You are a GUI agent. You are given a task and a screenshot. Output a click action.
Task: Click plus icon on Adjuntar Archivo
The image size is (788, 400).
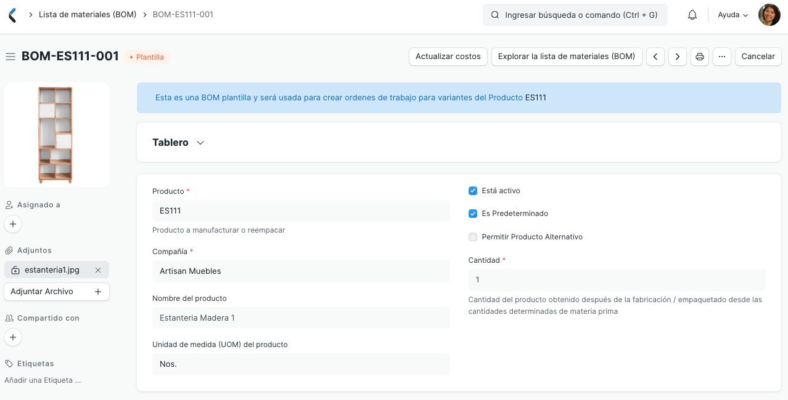(x=97, y=292)
